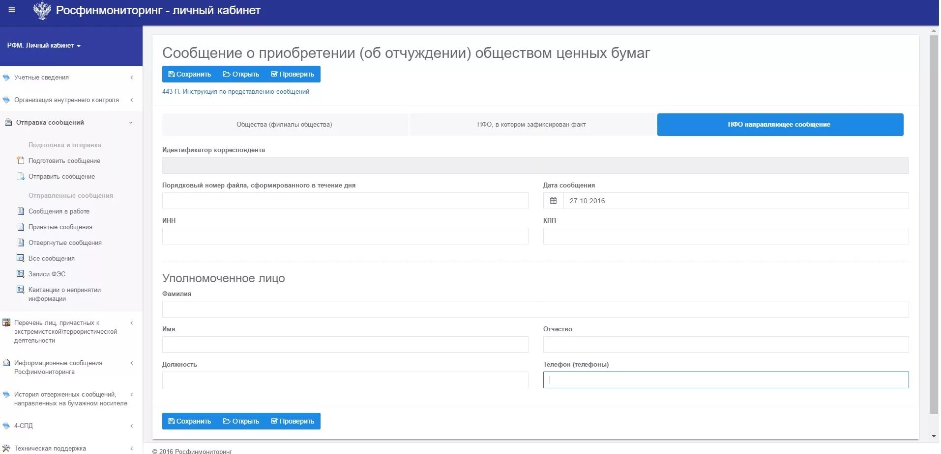
Task: Expand the 4-СПД chevron
Action: (132, 426)
